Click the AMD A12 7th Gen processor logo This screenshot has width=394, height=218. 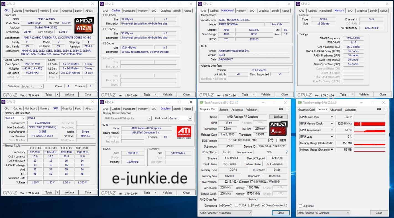coord(84,25)
